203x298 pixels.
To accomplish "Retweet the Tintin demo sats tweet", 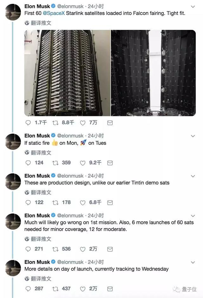I will pyautogui.click(x=56, y=202).
